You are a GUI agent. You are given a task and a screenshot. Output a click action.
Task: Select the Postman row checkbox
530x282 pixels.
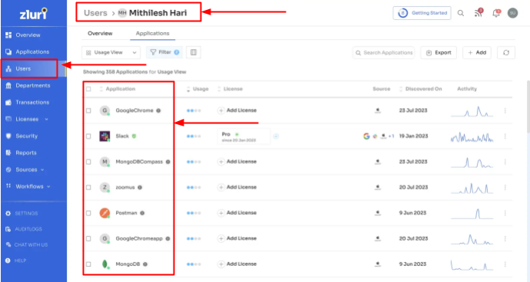[88, 213]
